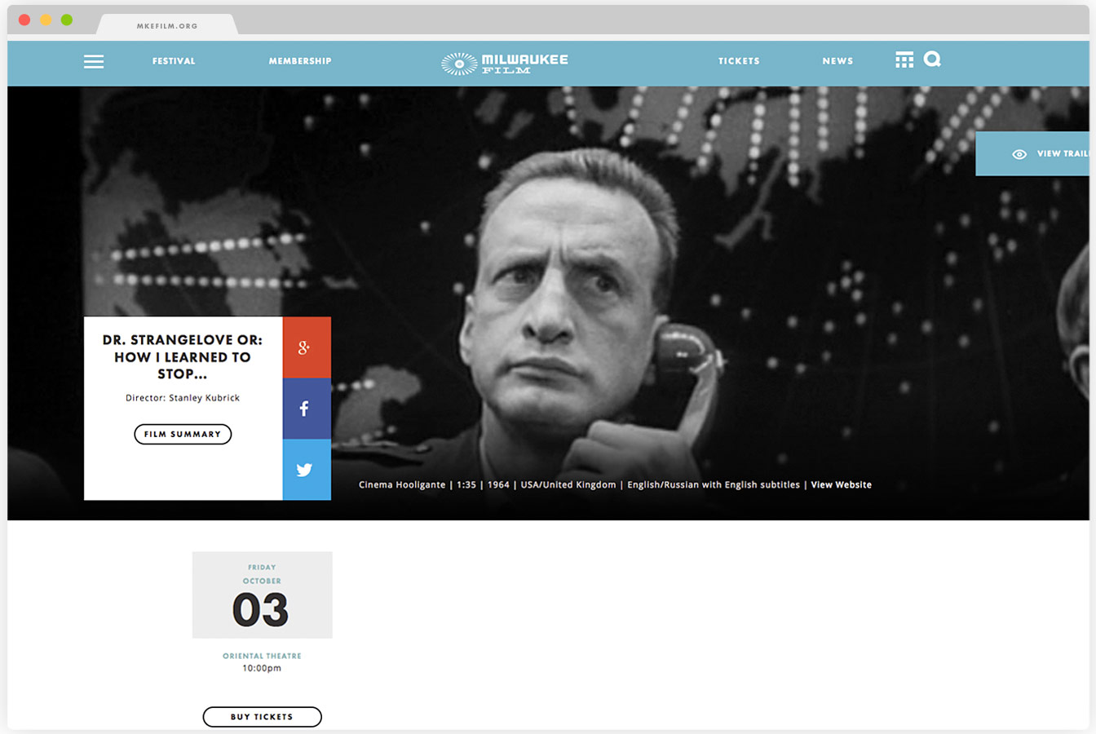Click the Oriental Theatre venue label

pos(262,656)
